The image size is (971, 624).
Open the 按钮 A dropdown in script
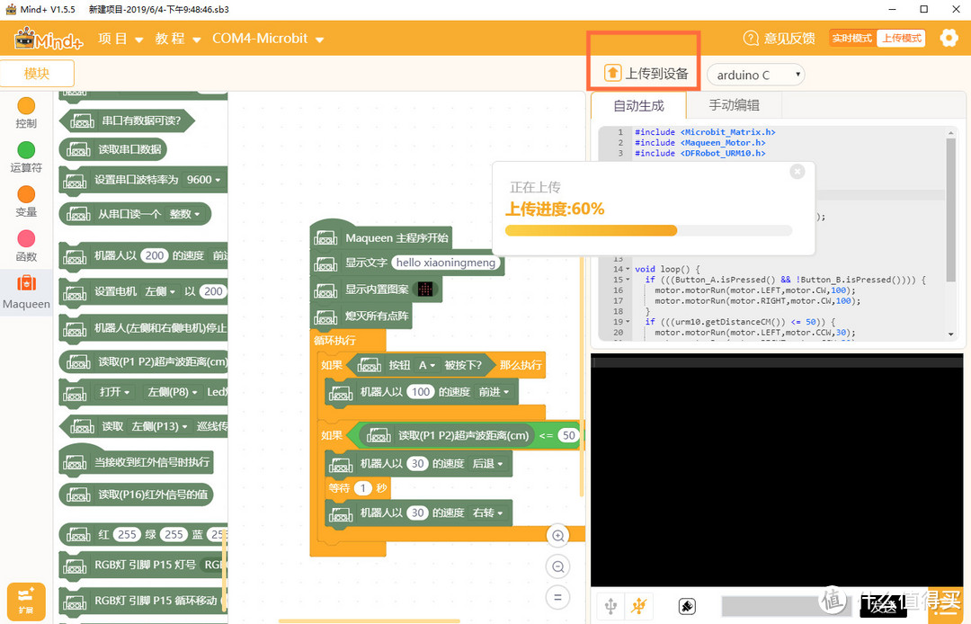pyautogui.click(x=427, y=365)
